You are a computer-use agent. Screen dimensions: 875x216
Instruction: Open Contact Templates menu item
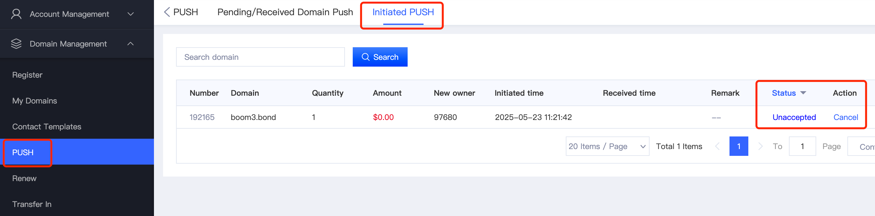46,126
